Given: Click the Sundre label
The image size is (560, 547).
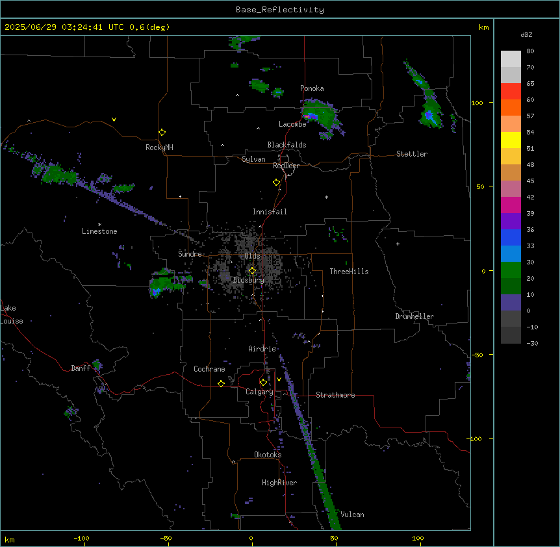Looking at the screenshot, I should [190, 254].
